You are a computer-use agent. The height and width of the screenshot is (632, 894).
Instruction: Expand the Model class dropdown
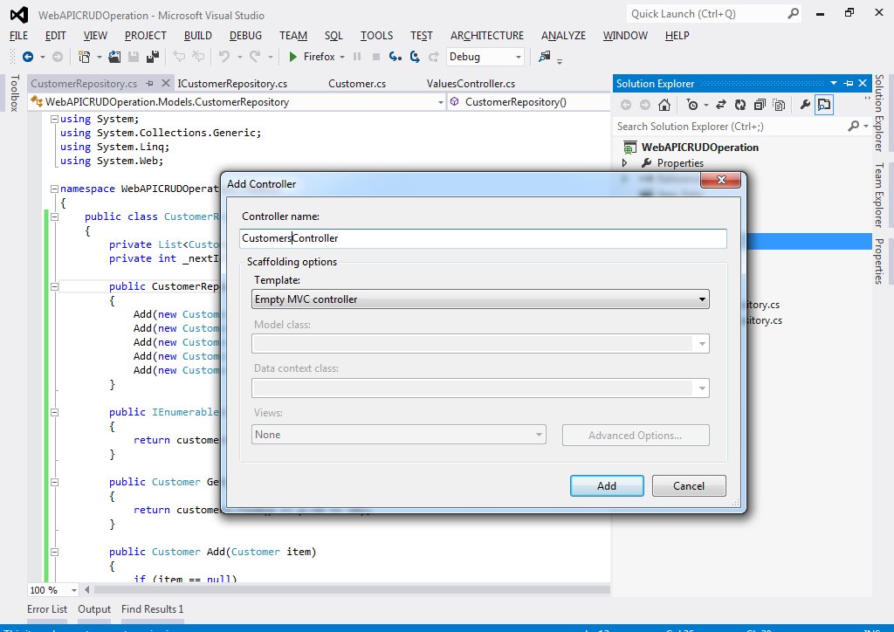(x=701, y=343)
